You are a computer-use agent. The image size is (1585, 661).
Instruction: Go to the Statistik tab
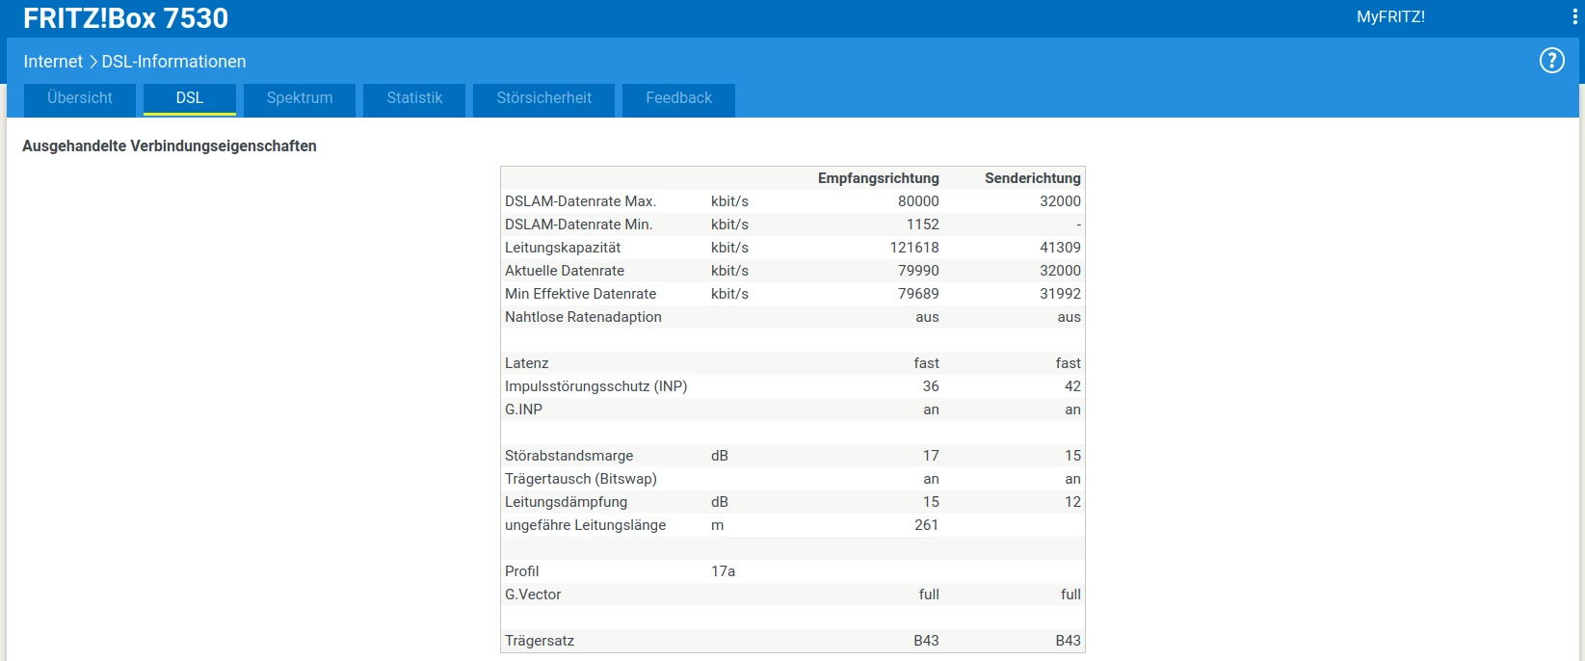[414, 98]
